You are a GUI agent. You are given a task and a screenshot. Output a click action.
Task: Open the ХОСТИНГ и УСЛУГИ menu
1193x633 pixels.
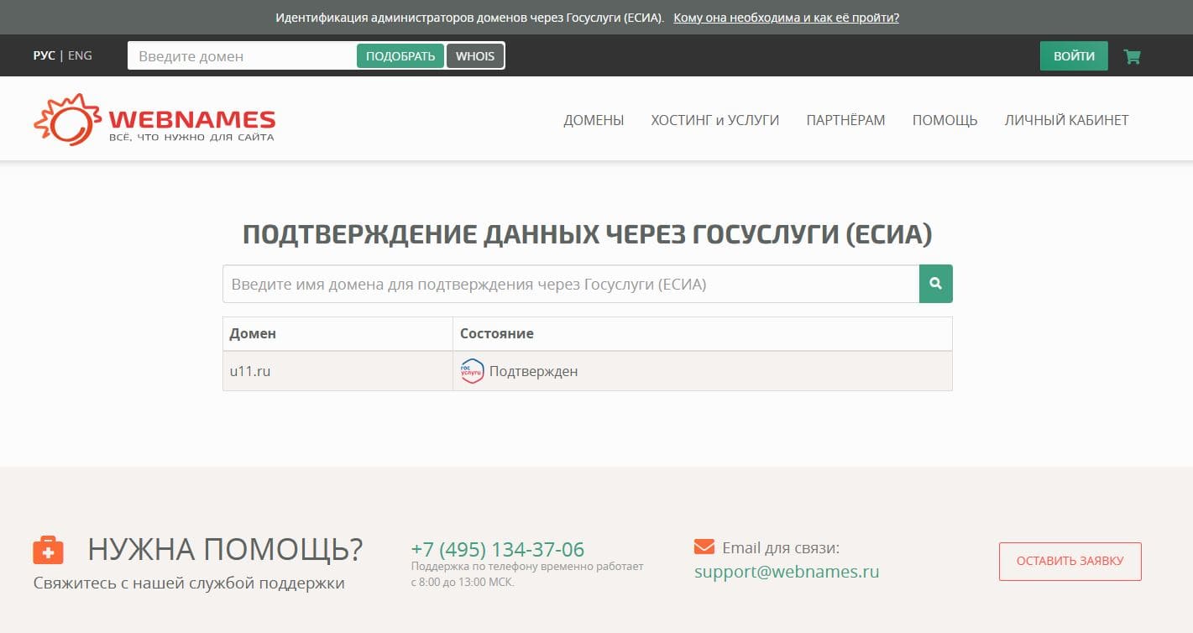click(x=715, y=120)
